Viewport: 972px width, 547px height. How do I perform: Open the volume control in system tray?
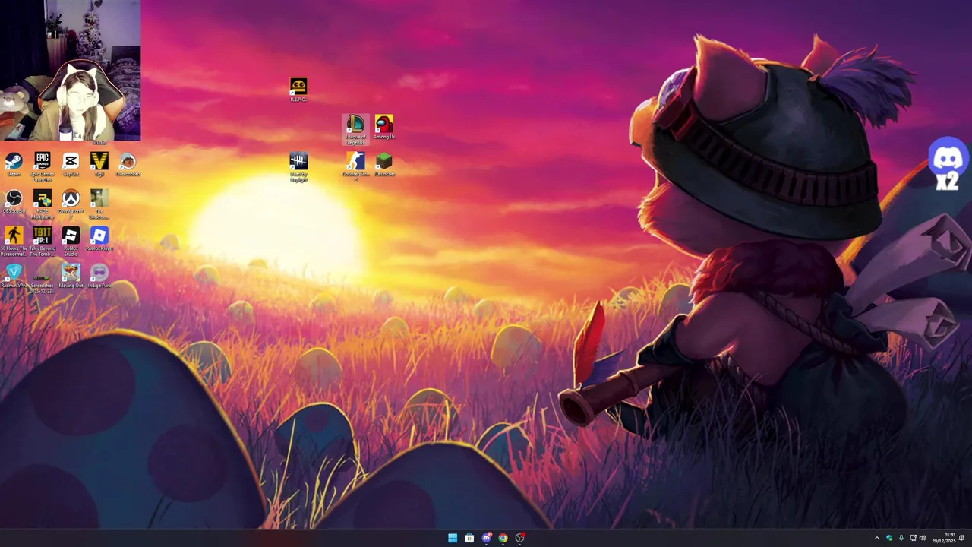[x=923, y=538]
